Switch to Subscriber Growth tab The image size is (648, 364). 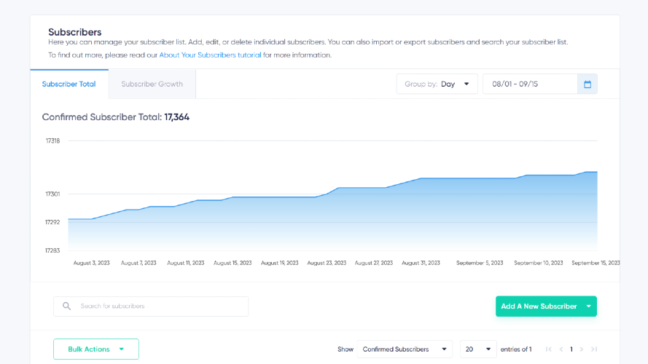[x=152, y=84]
